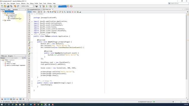This screenshot has width=189, height=106.
Task: Click the Debug Project toolbar icon
Action: pos(50,6)
